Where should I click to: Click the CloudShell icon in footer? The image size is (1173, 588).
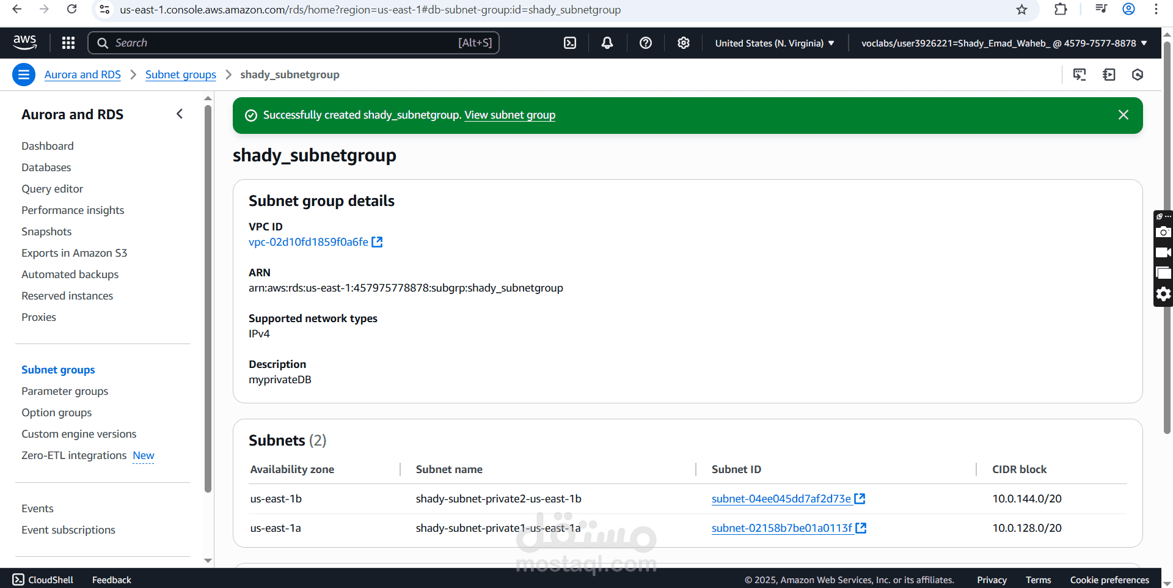tap(18, 579)
